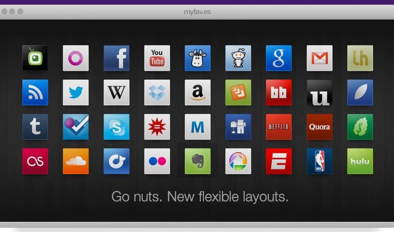Select the lh Lifehacker tile
Image resolution: width=394 pixels, height=232 pixels.
360,58
